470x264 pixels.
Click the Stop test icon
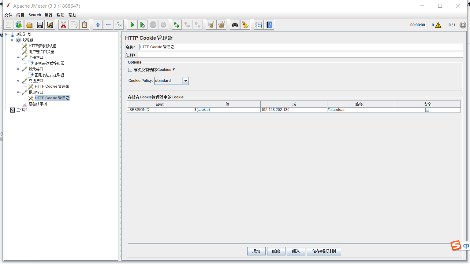153,25
